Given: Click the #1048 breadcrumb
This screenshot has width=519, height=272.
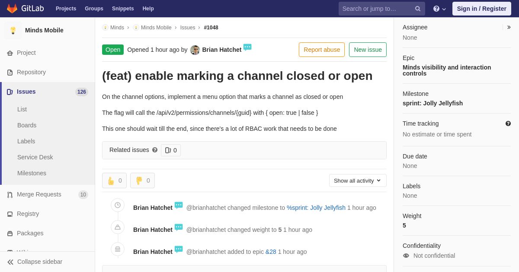Looking at the screenshot, I should click(x=211, y=28).
